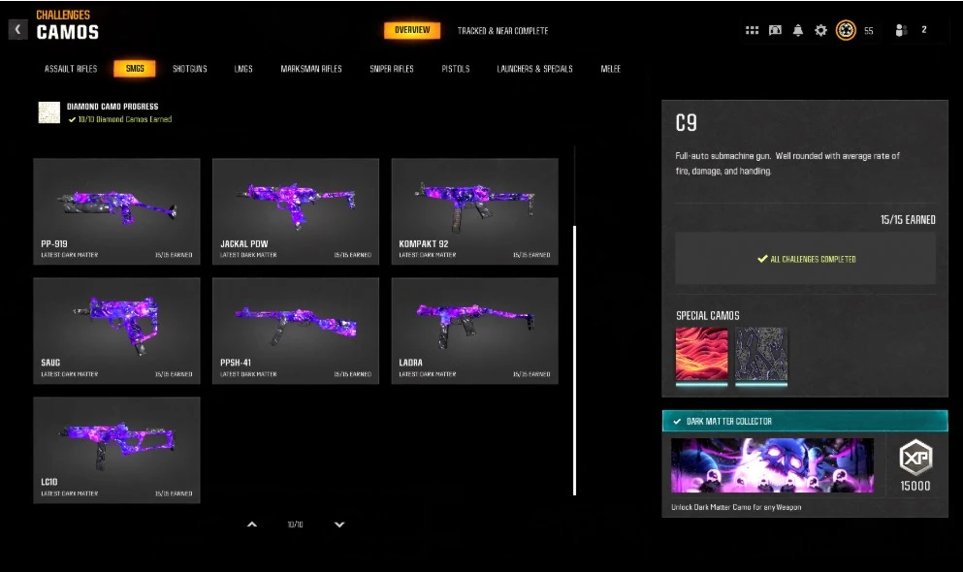Select the red wavy special camo swatch

701,353
